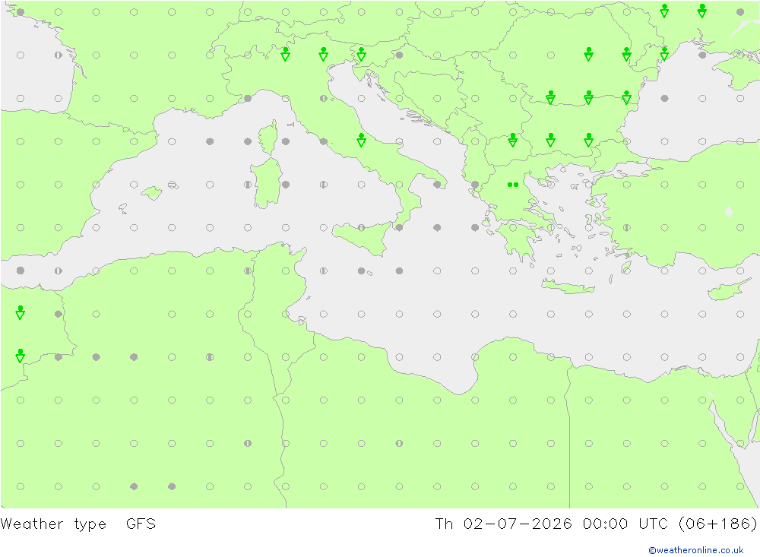
Task: Click the filled gray dot over the Italian heel
Action: [437, 185]
